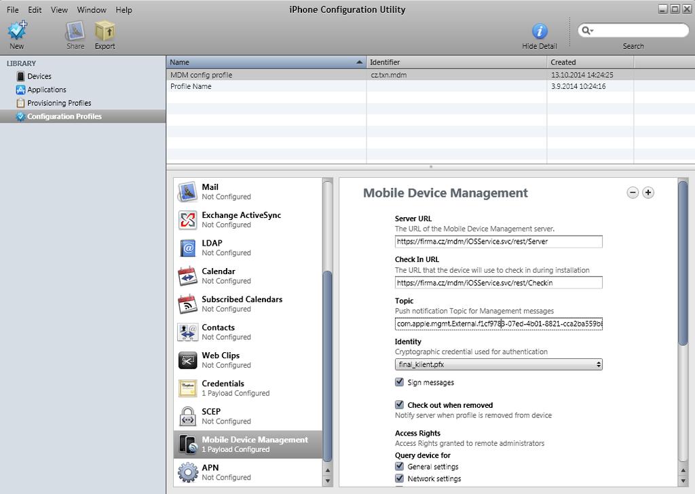Screen dimensions: 695x494
Task: Toggle the Sign messages checkbox
Action: 399,382
